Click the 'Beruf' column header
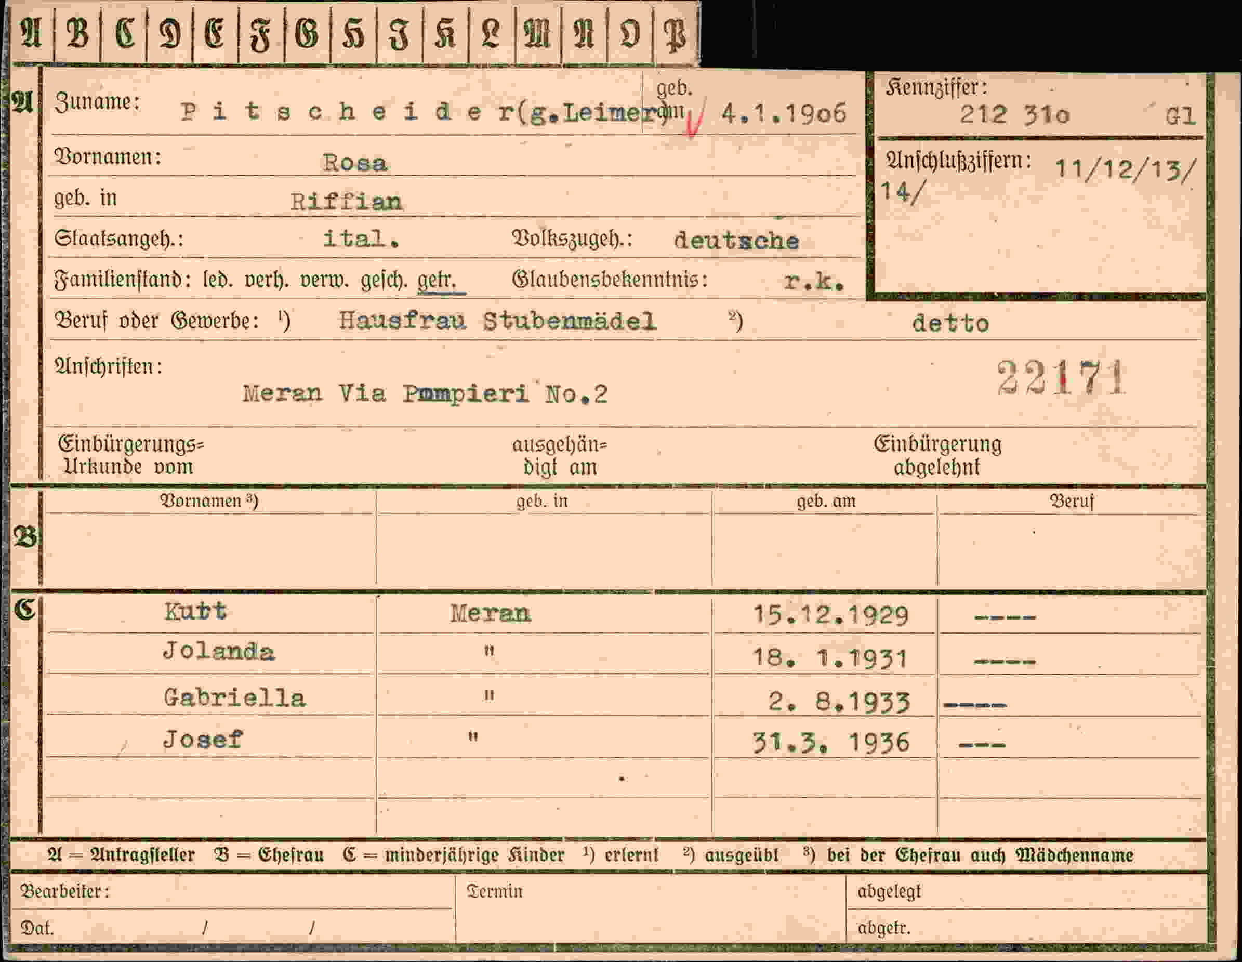Image resolution: width=1242 pixels, height=962 pixels. coord(1072,501)
